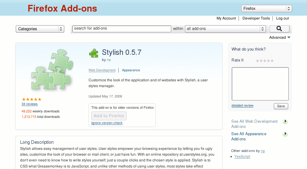The image size is (307, 169).
Task: Open the detailed review link
Action: [x=242, y=105]
